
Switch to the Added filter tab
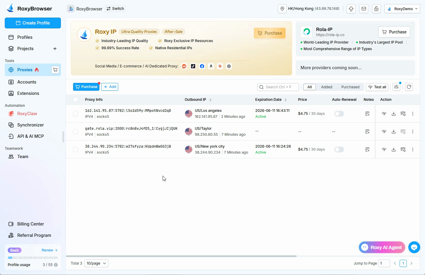coord(327,87)
